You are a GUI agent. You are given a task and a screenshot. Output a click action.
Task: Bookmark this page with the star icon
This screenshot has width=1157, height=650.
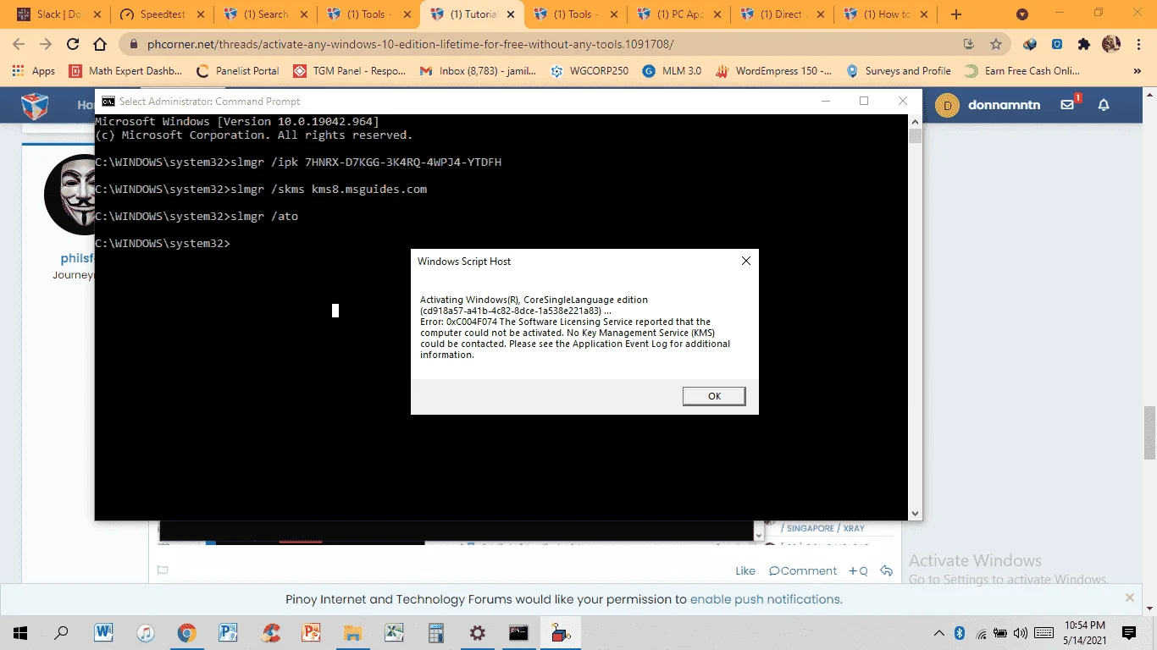click(x=996, y=44)
